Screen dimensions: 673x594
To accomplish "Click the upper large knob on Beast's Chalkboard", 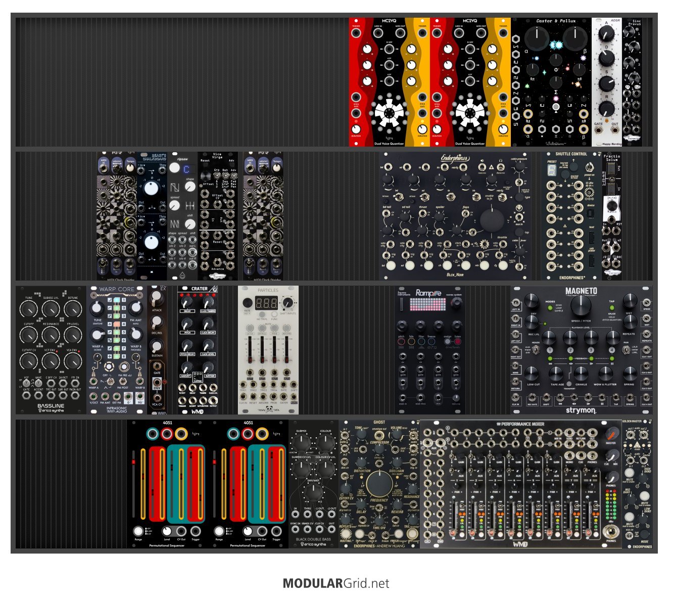I will [152, 188].
